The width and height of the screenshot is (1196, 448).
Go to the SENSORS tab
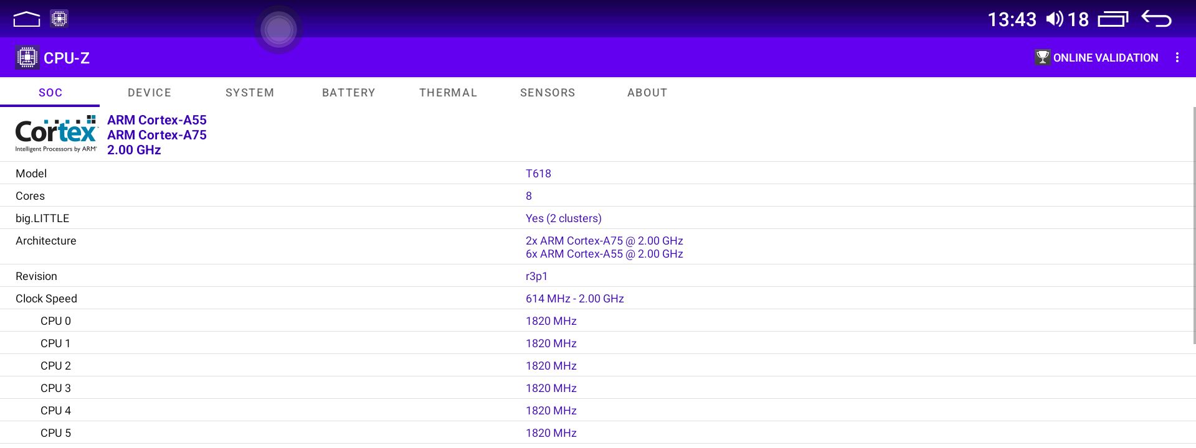pos(548,93)
